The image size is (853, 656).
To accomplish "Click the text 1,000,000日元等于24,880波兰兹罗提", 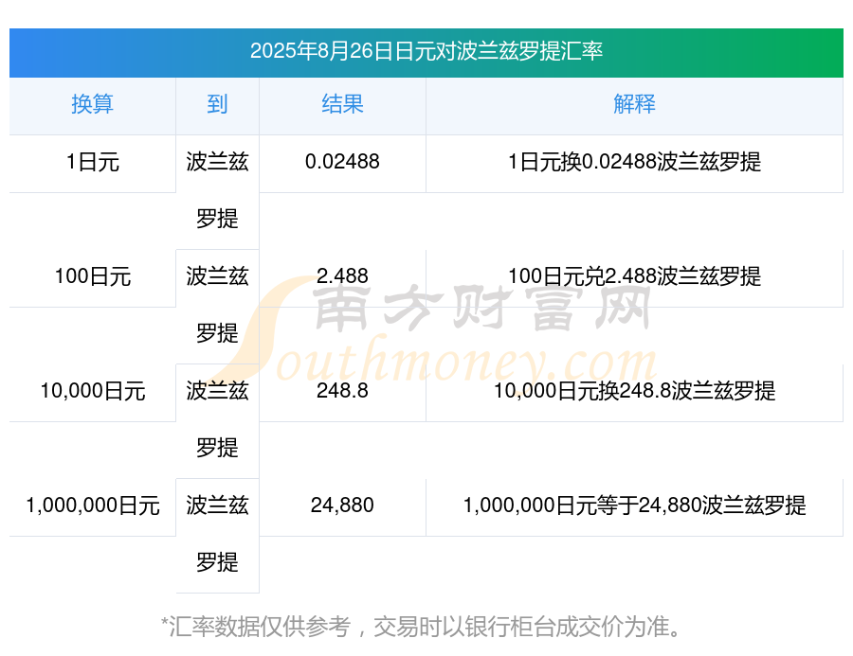I will coord(634,506).
